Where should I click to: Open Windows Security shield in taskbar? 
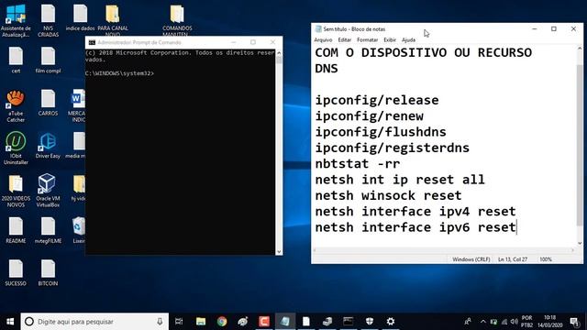click(x=369, y=322)
